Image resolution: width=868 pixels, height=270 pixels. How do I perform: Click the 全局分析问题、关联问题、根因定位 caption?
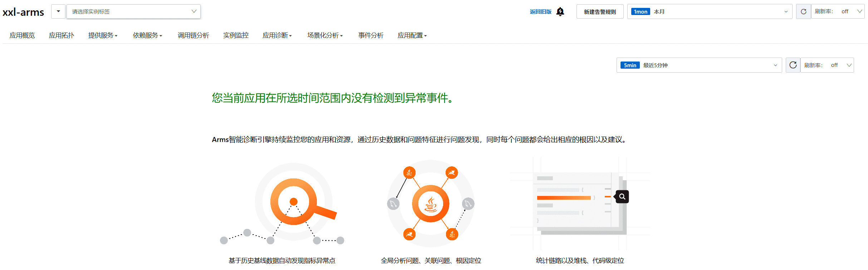pos(431,261)
